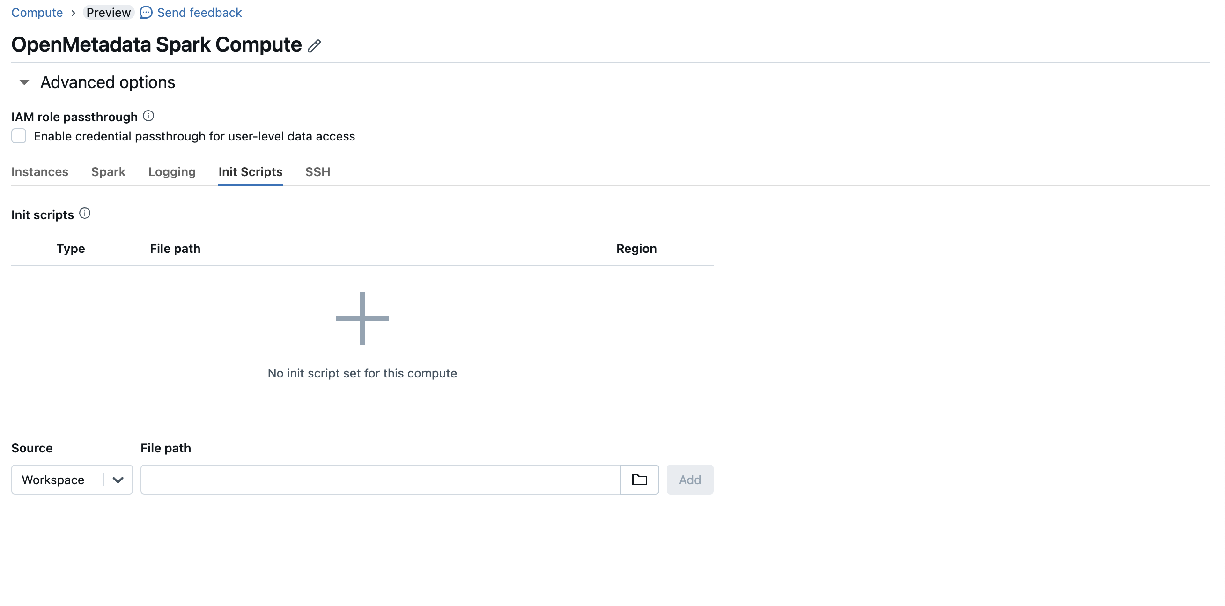Browse files with the folder icon
Viewport: 1225px width, 606px height.
(x=639, y=480)
